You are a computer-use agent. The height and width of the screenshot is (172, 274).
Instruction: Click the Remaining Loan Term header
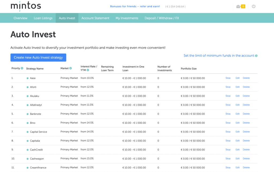[107, 68]
